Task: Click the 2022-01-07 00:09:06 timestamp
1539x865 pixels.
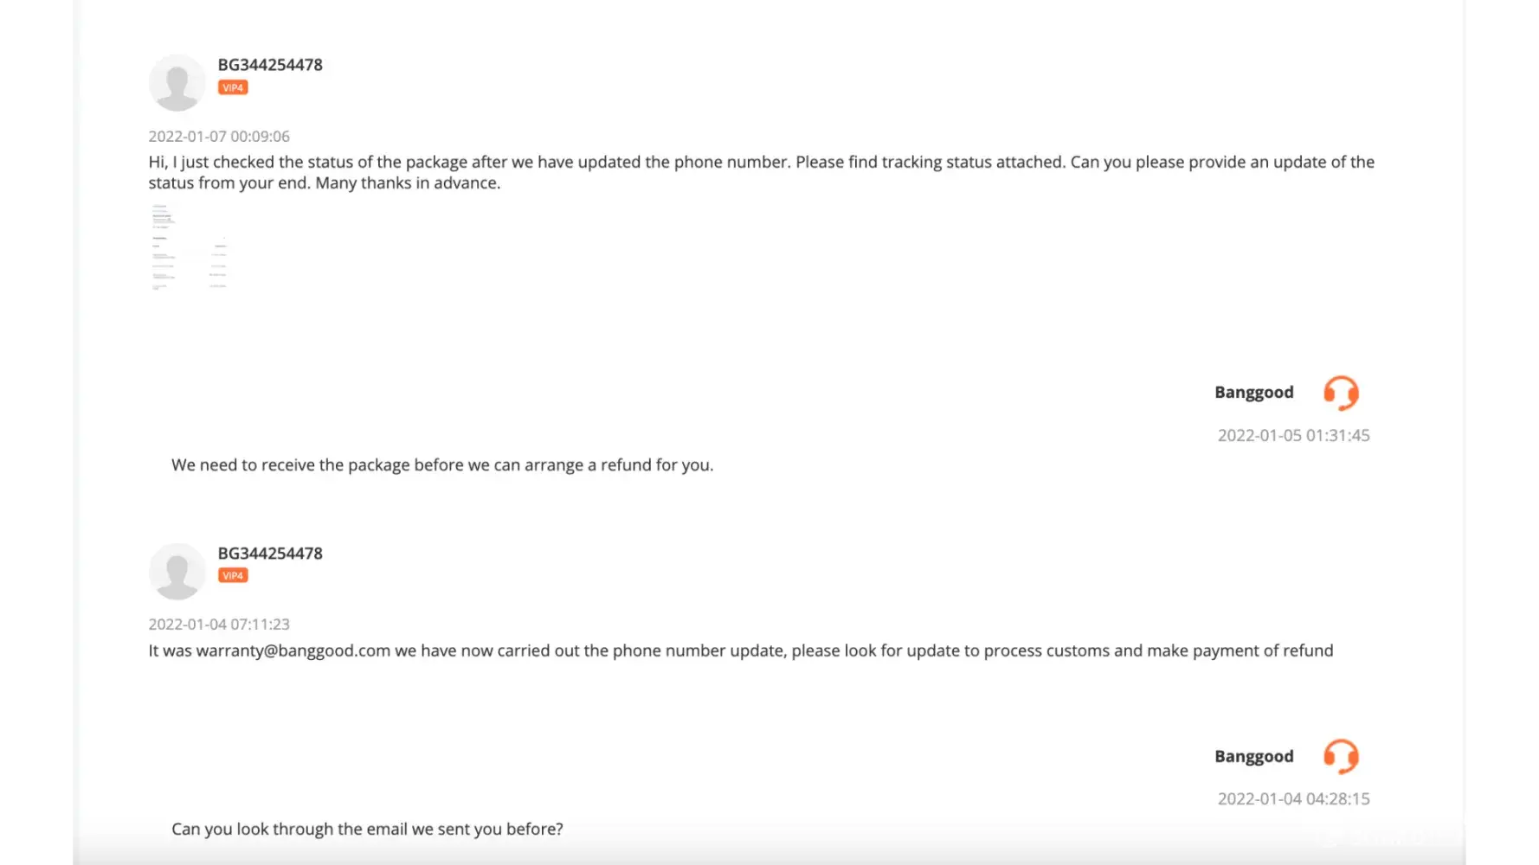Action: pyautogui.click(x=219, y=137)
